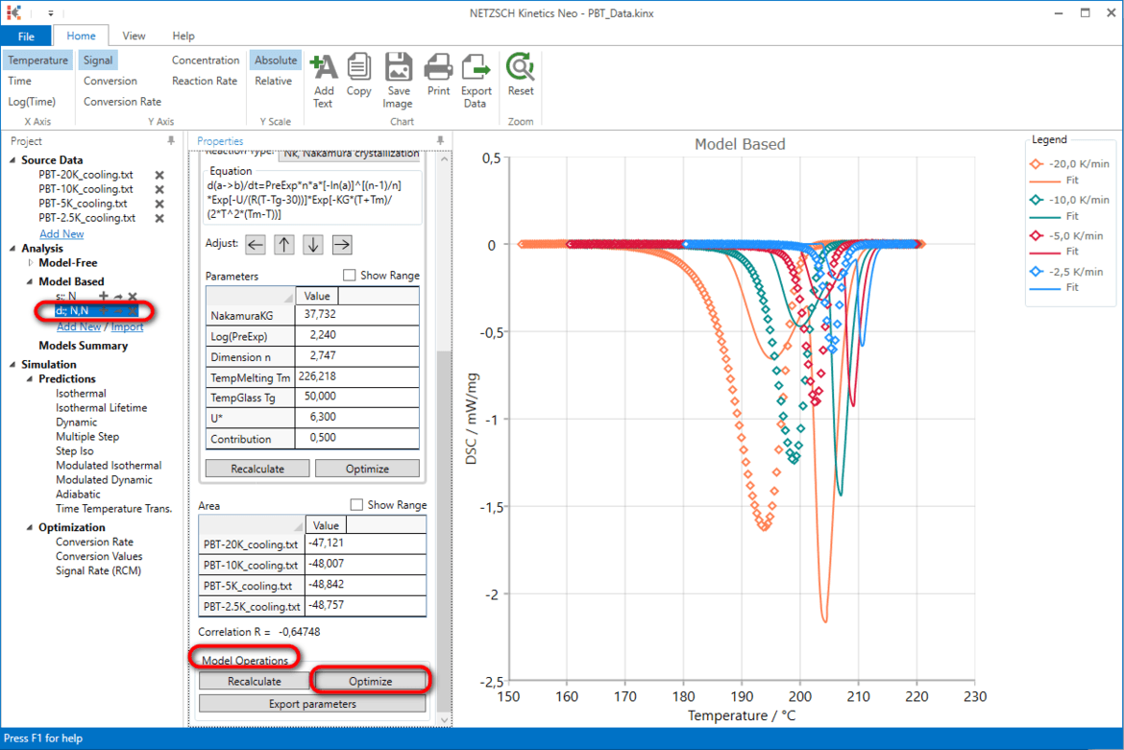Click the Kinetics Neo app icon in title bar
This screenshot has height=750, width=1124.
14,12
